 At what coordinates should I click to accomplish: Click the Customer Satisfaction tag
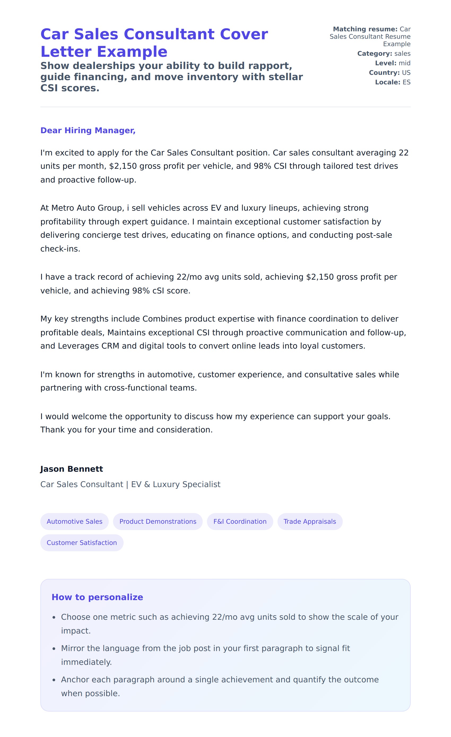tap(82, 543)
